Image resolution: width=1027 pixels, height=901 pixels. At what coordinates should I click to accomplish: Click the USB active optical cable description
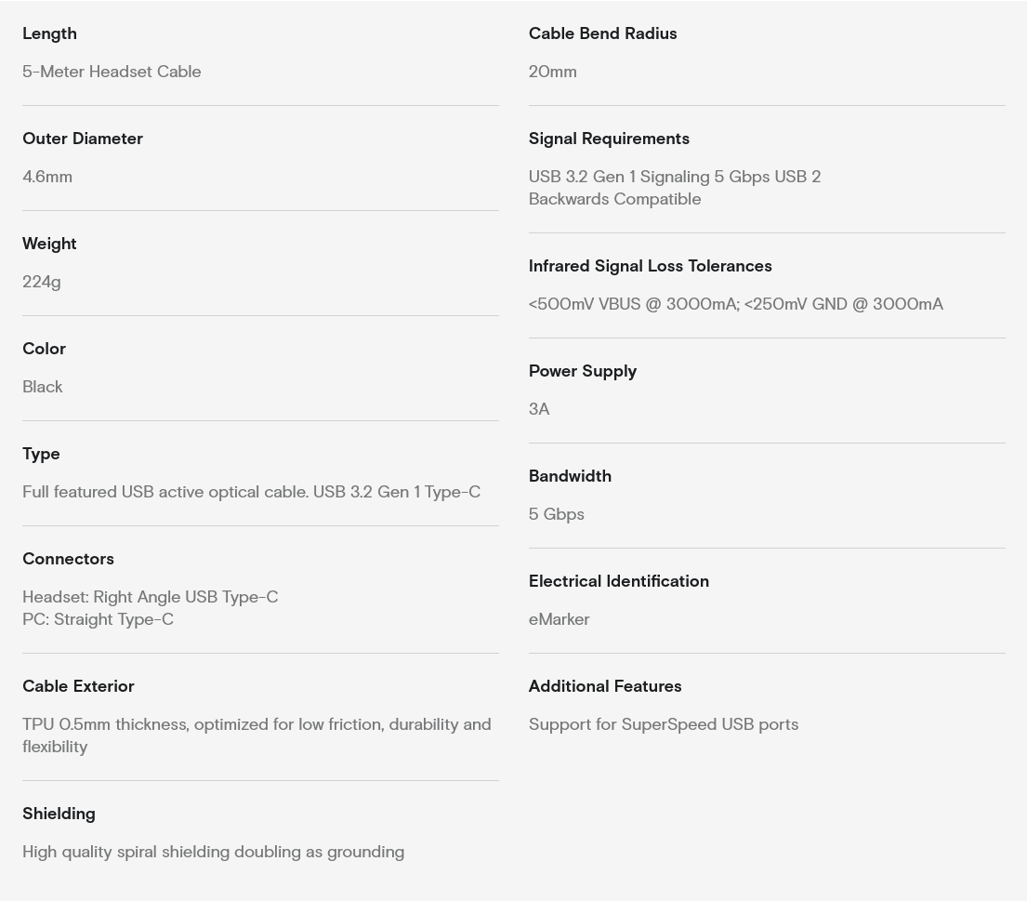(x=251, y=492)
